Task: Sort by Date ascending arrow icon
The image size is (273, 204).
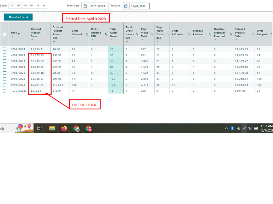Action: [x=19, y=34]
